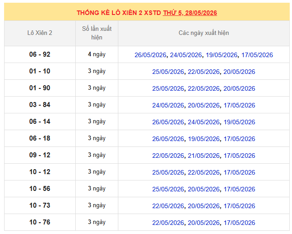Follow 22/05/2026 link in 01 - 90 row

pyautogui.click(x=204, y=88)
